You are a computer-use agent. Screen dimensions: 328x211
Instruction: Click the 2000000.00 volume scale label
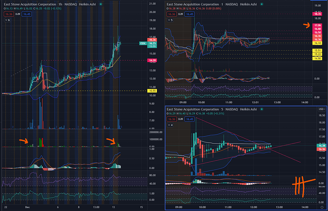tap(156, 132)
